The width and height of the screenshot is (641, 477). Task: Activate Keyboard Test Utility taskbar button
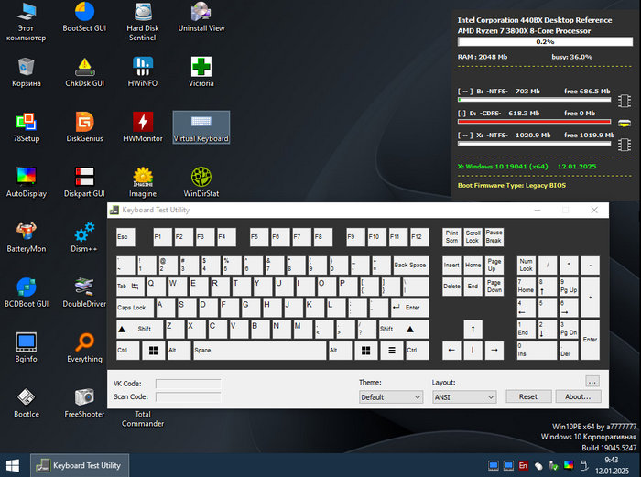(80, 465)
